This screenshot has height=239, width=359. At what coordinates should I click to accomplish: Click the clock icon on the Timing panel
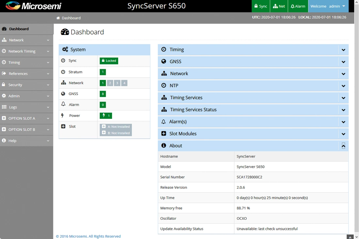tap(164, 49)
